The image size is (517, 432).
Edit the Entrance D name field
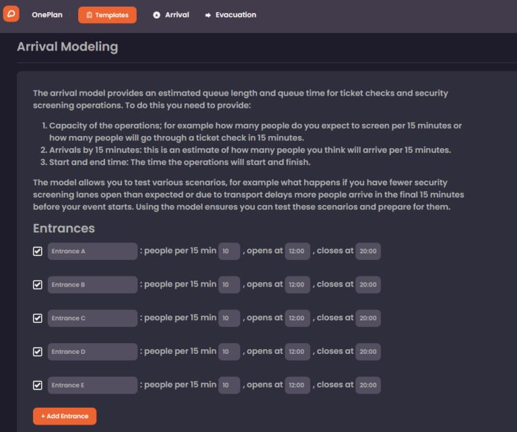coord(93,352)
